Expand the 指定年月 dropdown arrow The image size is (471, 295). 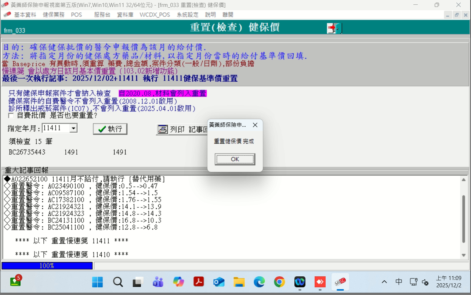point(73,128)
